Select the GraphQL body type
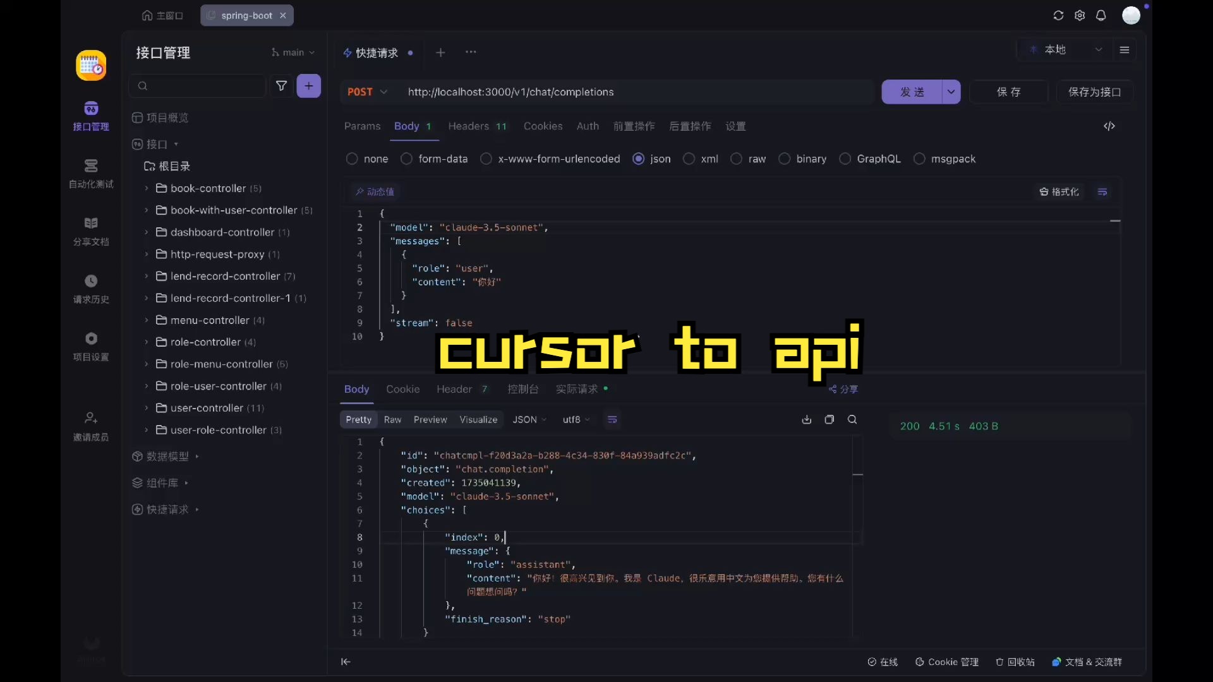 [845, 159]
